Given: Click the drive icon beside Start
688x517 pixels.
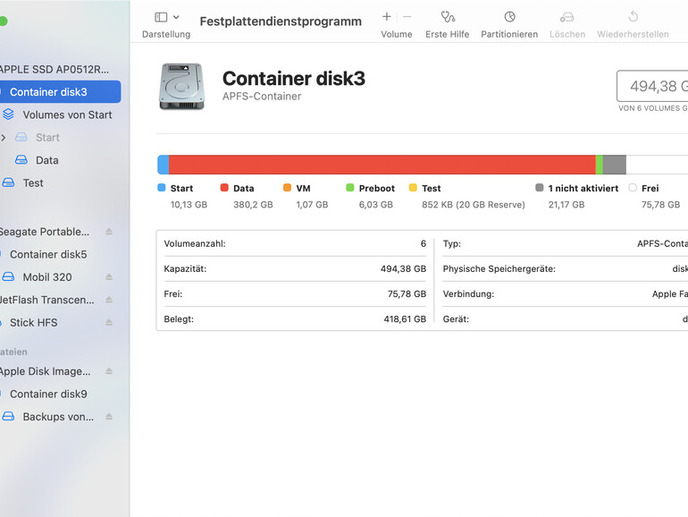Looking at the screenshot, I should coord(21,137).
